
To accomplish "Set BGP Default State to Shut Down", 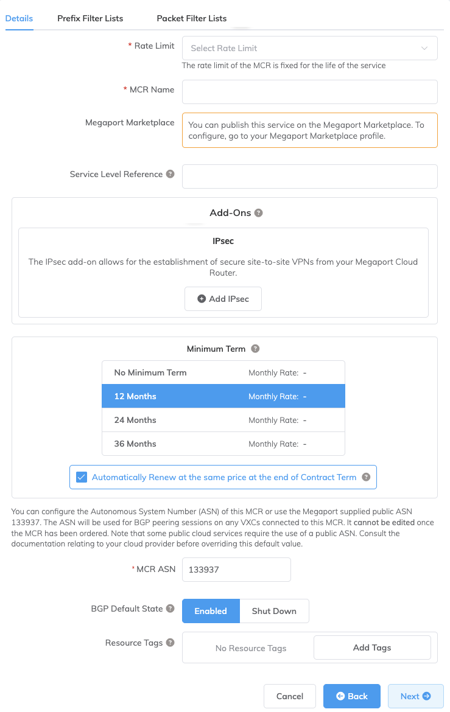I will click(x=274, y=611).
